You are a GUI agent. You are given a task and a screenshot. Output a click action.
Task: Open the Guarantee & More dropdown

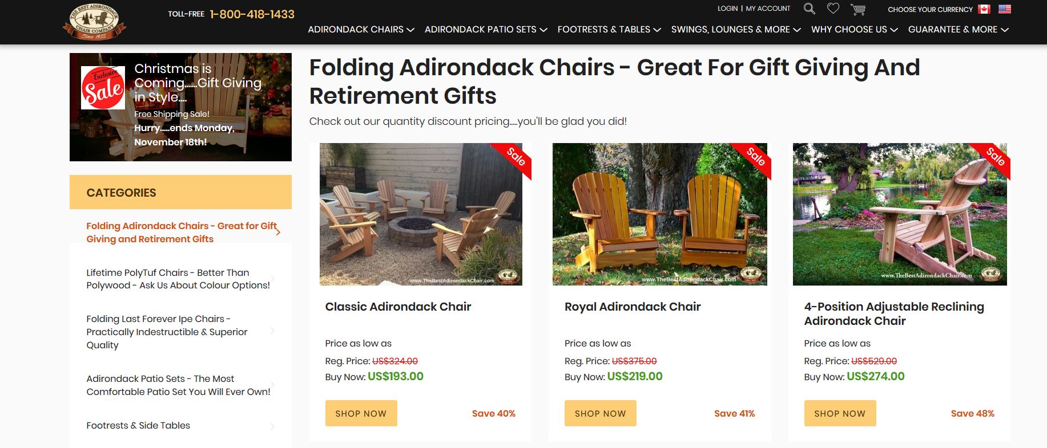coord(955,29)
